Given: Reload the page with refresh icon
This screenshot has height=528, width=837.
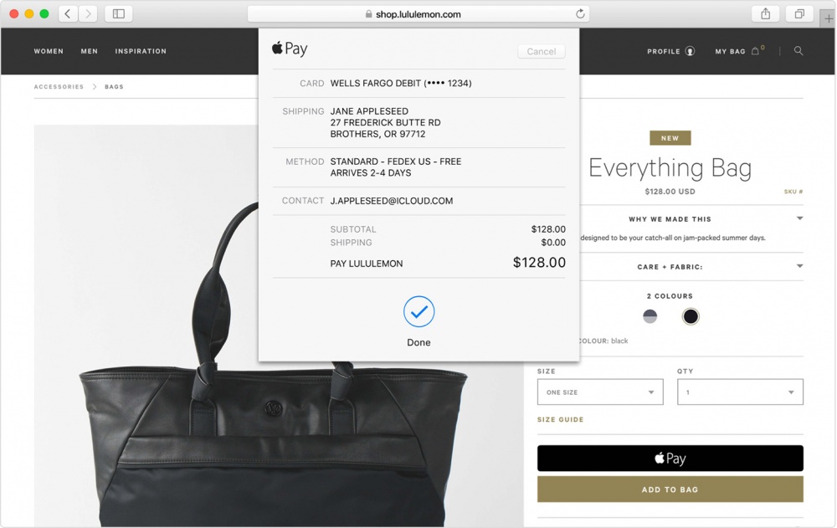Looking at the screenshot, I should (580, 14).
